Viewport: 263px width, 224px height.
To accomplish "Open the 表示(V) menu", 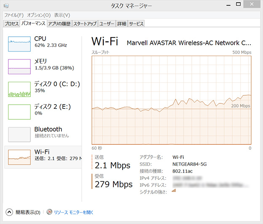I will pos(62,15).
